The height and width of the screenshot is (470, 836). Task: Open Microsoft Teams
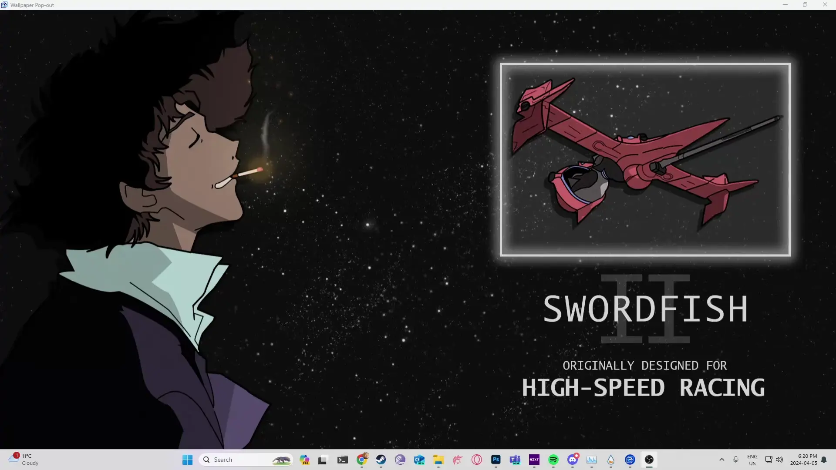[x=515, y=460]
